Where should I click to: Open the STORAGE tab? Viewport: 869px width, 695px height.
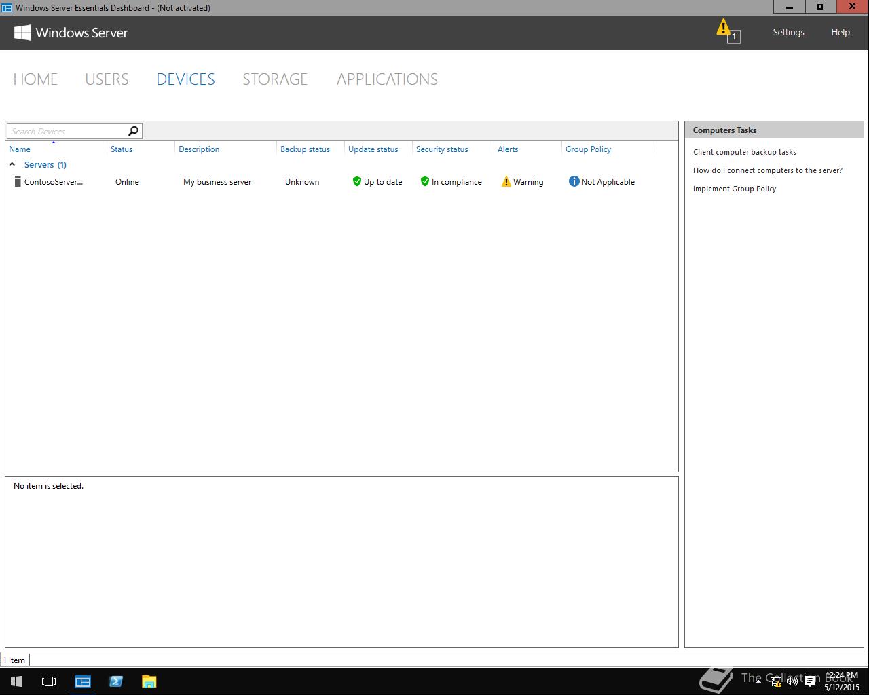click(x=275, y=79)
